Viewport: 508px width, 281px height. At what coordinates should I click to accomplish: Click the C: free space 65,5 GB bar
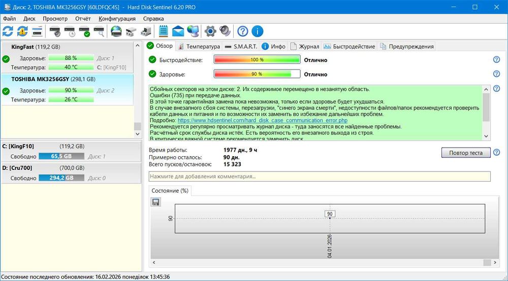pyautogui.click(x=61, y=156)
